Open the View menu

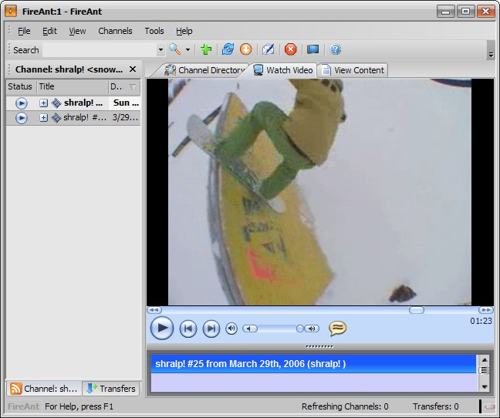77,31
